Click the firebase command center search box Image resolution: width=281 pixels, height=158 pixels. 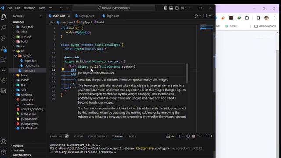[x=113, y=8]
